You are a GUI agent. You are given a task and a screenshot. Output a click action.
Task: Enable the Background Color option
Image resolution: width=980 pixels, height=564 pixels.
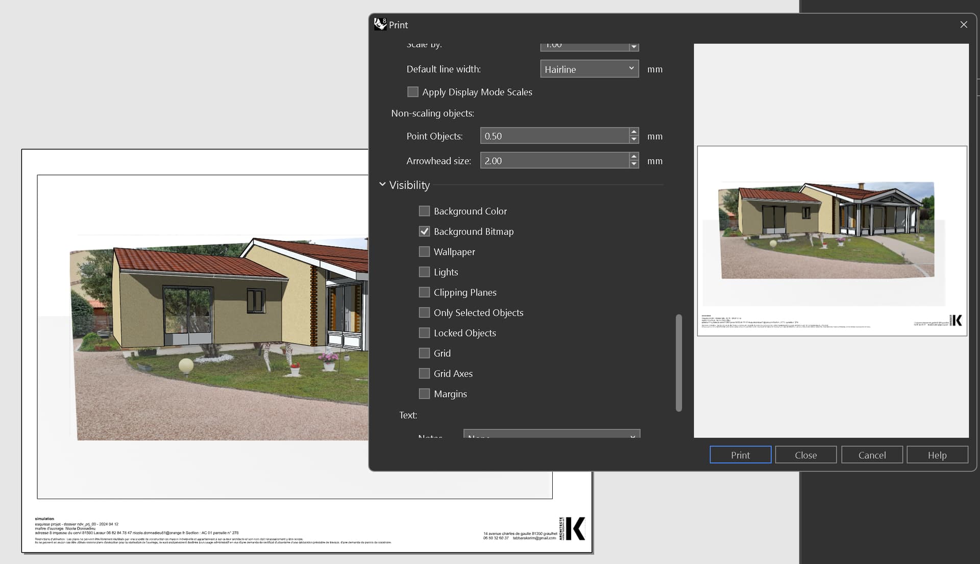(x=424, y=210)
